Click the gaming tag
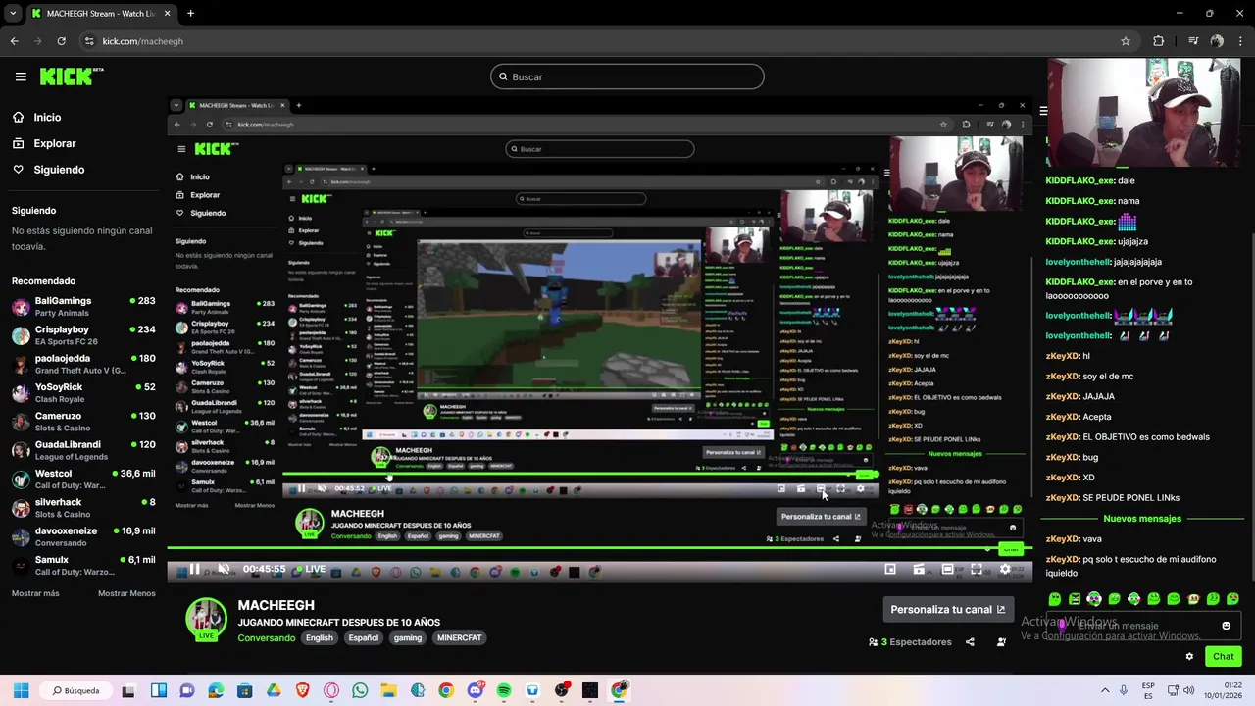Viewport: 1255px width, 706px height. [x=407, y=638]
